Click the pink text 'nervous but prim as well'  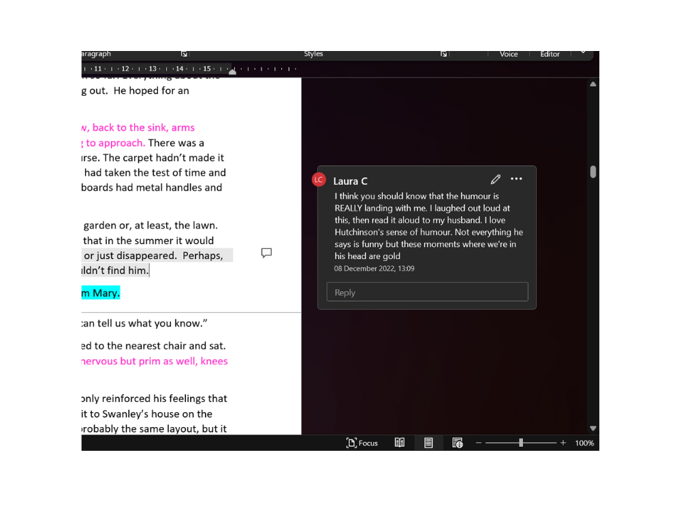tap(140, 361)
